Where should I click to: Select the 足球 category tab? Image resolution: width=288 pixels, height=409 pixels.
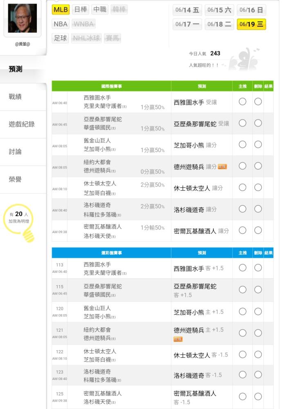coord(60,38)
